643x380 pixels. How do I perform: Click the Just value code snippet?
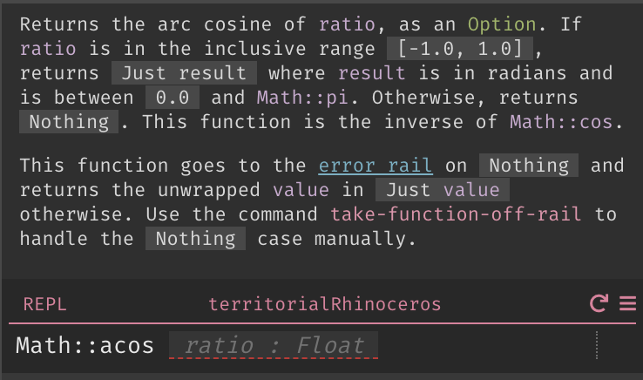click(x=443, y=190)
